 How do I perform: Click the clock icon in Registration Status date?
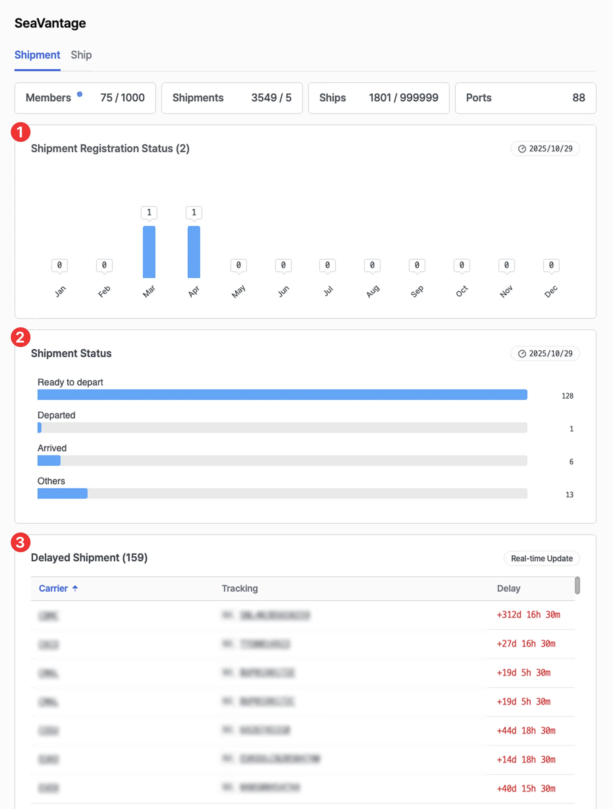pyautogui.click(x=522, y=149)
